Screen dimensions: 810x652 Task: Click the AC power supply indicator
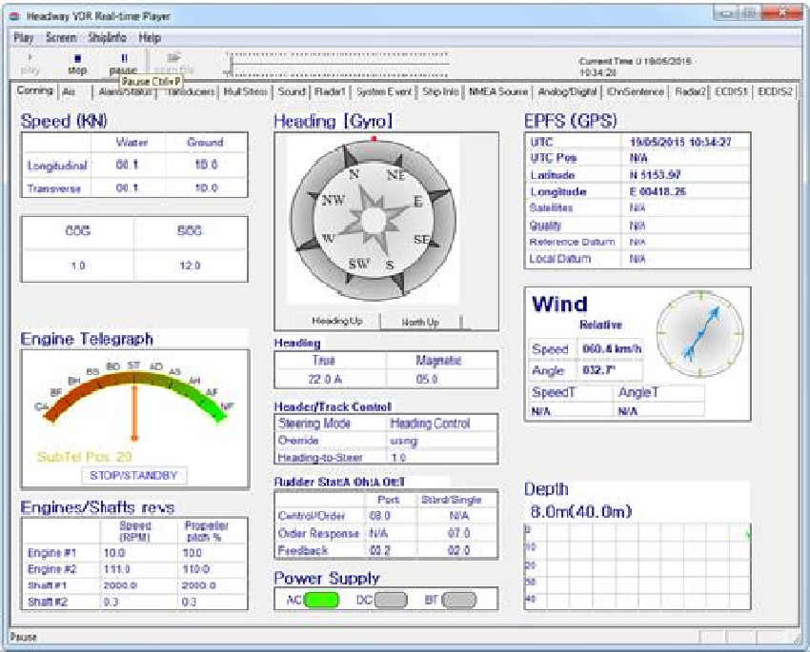(322, 600)
